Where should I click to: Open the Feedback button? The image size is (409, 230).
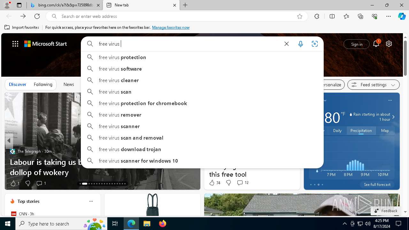[386, 211]
